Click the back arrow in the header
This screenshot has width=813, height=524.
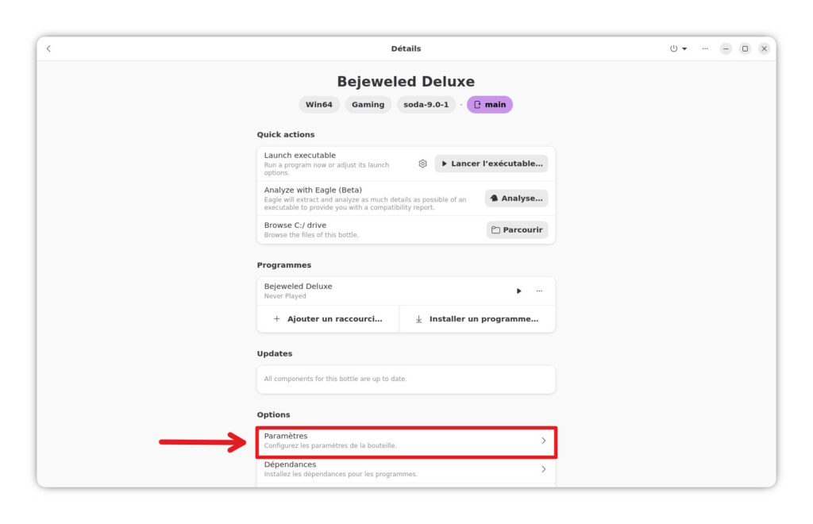(x=48, y=48)
